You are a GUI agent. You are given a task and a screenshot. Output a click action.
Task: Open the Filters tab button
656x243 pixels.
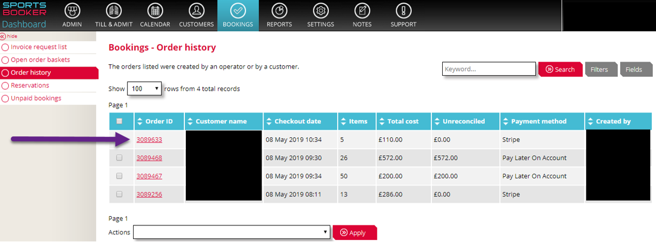coord(600,69)
